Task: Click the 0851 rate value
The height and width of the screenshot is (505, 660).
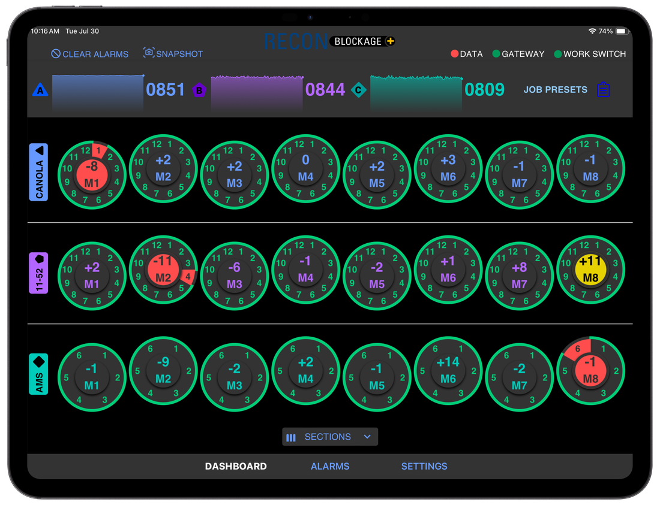Action: point(166,89)
